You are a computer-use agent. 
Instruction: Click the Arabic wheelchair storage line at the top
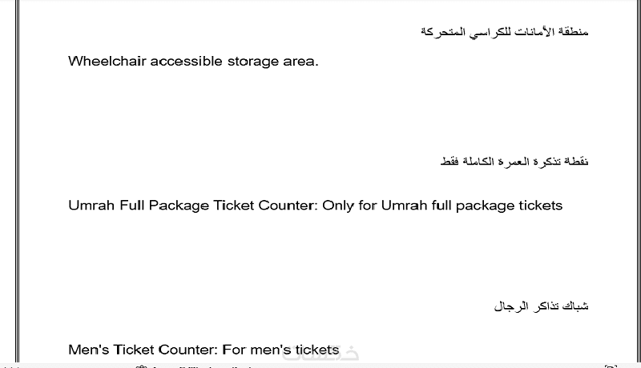click(504, 31)
